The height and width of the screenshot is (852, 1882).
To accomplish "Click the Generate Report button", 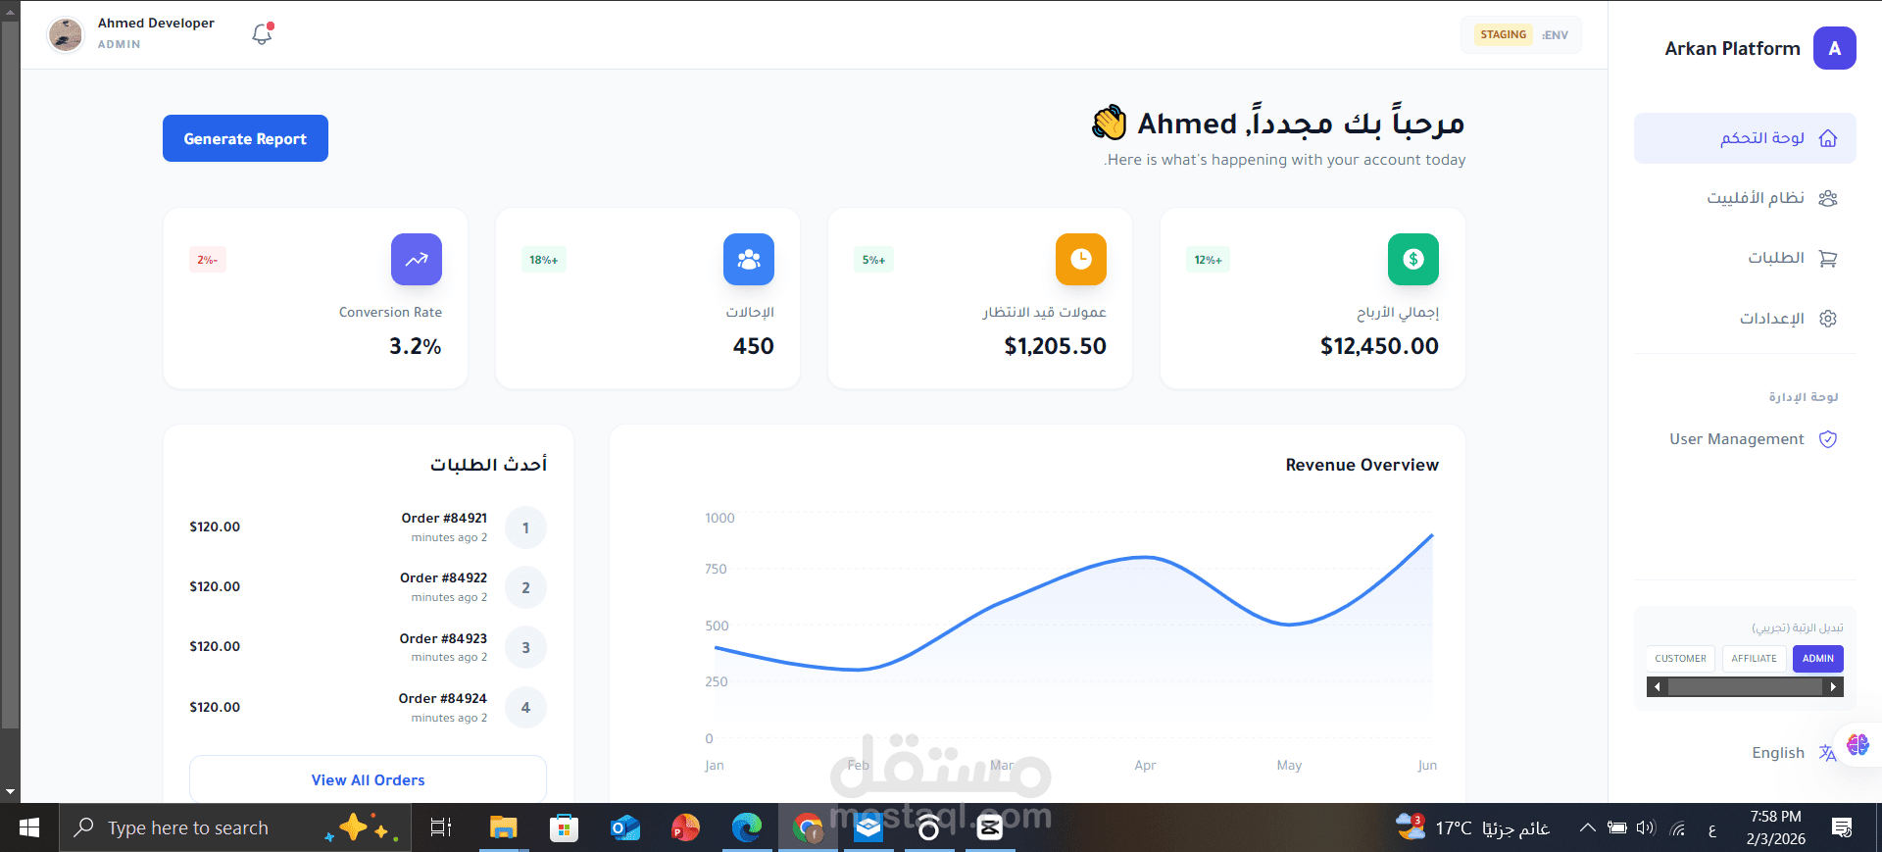I will (x=245, y=138).
